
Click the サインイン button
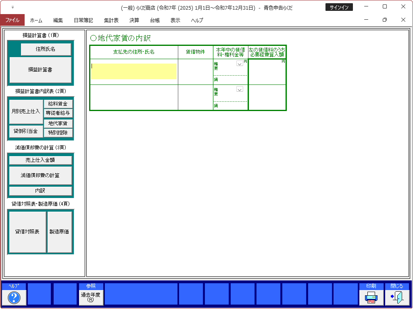(339, 7)
